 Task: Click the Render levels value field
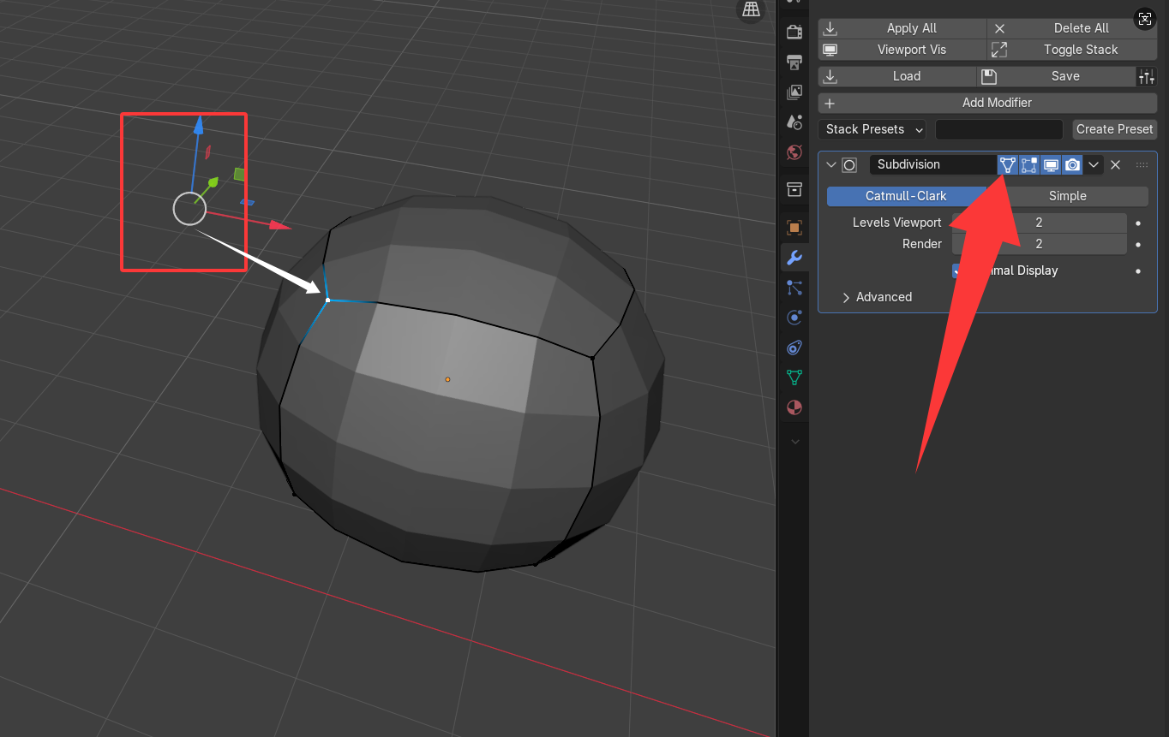[x=1040, y=244]
